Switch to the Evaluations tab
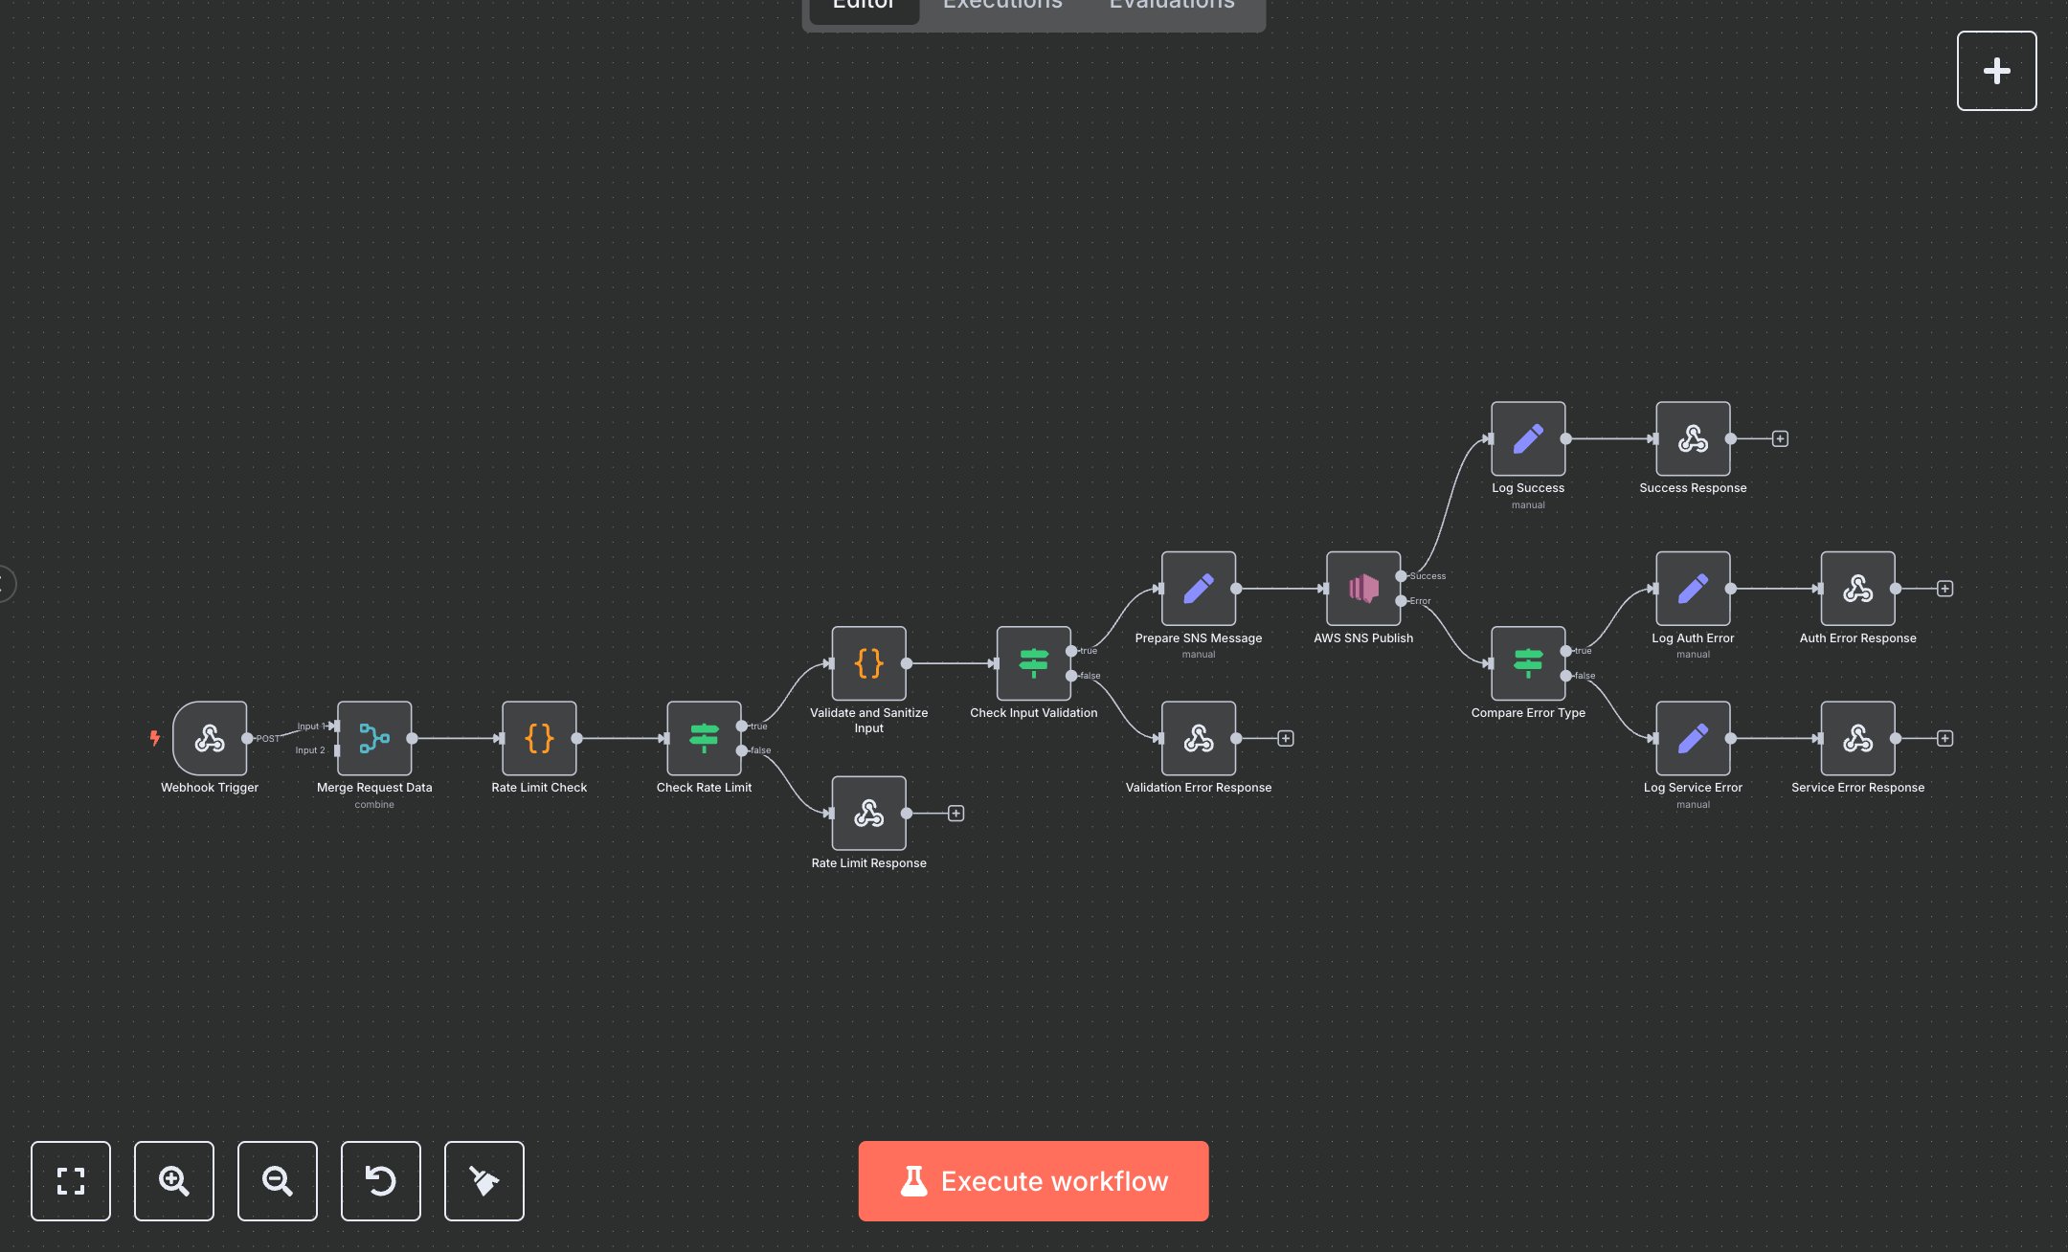The image size is (2068, 1252). coord(1170,6)
